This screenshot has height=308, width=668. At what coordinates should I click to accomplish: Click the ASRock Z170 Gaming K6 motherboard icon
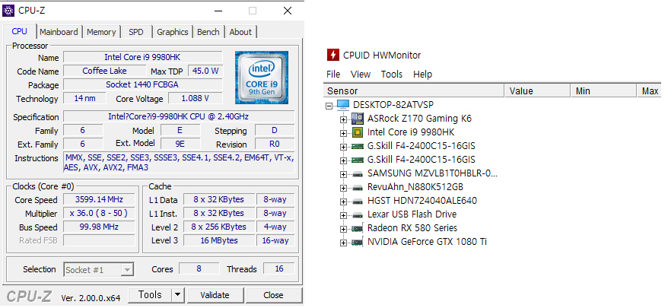358,119
